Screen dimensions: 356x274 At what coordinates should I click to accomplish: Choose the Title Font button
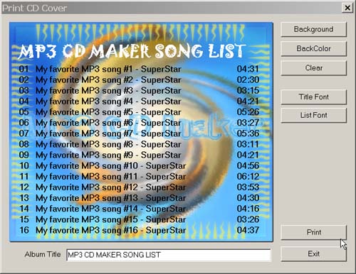pyautogui.click(x=313, y=97)
